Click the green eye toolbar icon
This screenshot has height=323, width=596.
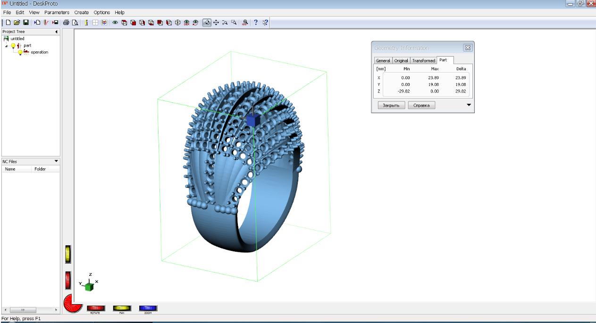coord(115,22)
